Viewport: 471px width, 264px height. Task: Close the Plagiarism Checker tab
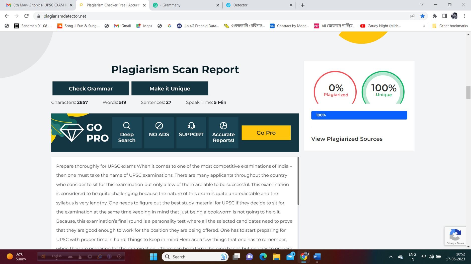[x=144, y=5]
